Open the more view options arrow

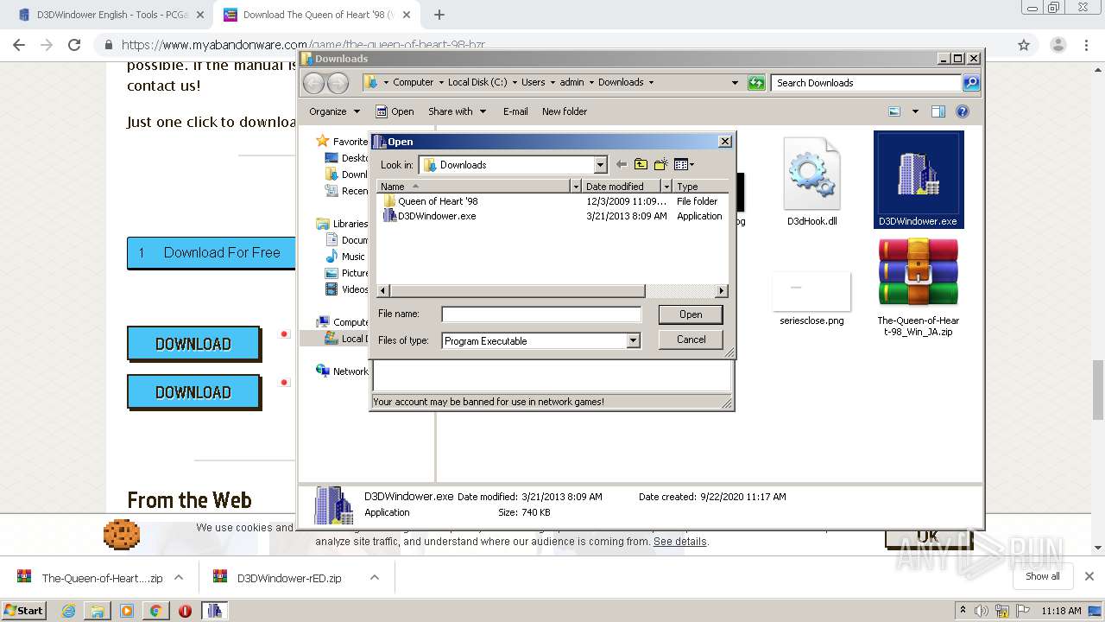pyautogui.click(x=914, y=111)
